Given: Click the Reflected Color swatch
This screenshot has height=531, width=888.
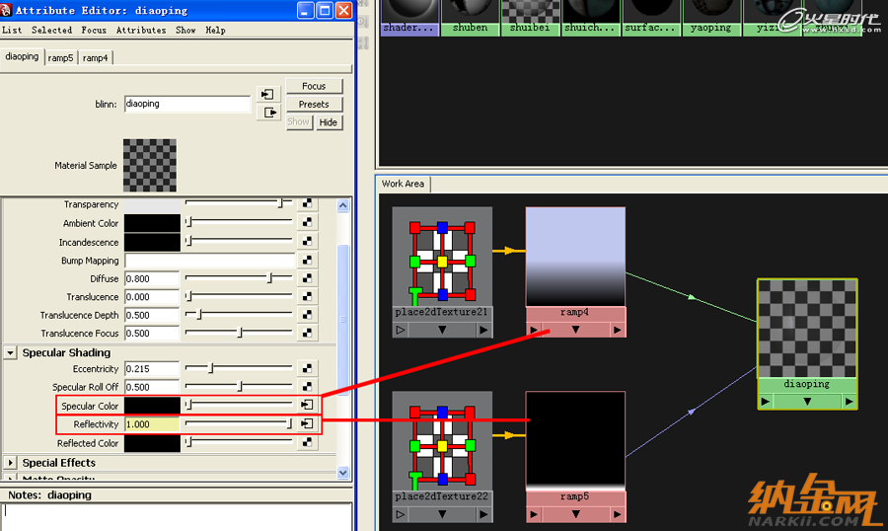Looking at the screenshot, I should (x=152, y=443).
